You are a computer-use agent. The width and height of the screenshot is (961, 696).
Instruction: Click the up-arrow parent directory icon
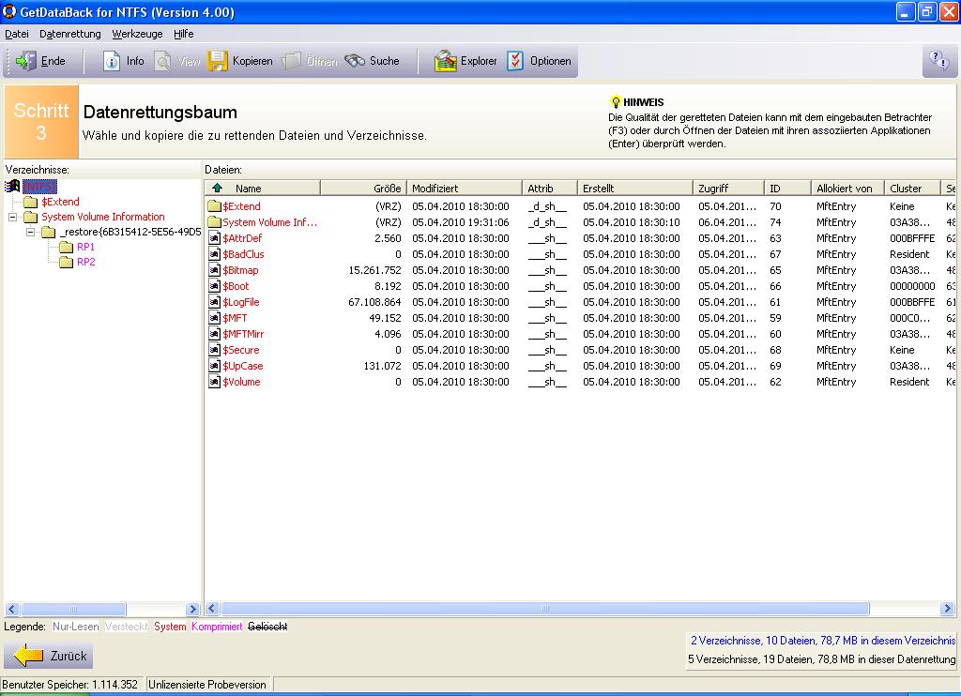coord(217,189)
